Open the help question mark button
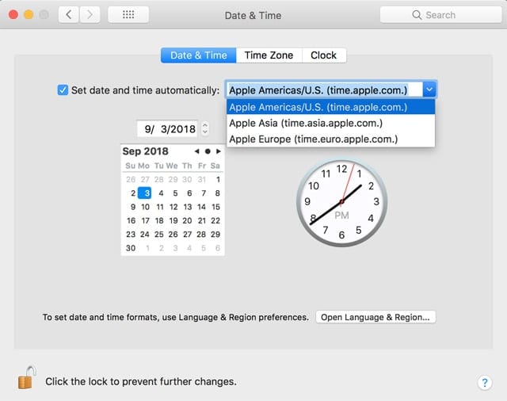Image resolution: width=507 pixels, height=401 pixels. 485,383
